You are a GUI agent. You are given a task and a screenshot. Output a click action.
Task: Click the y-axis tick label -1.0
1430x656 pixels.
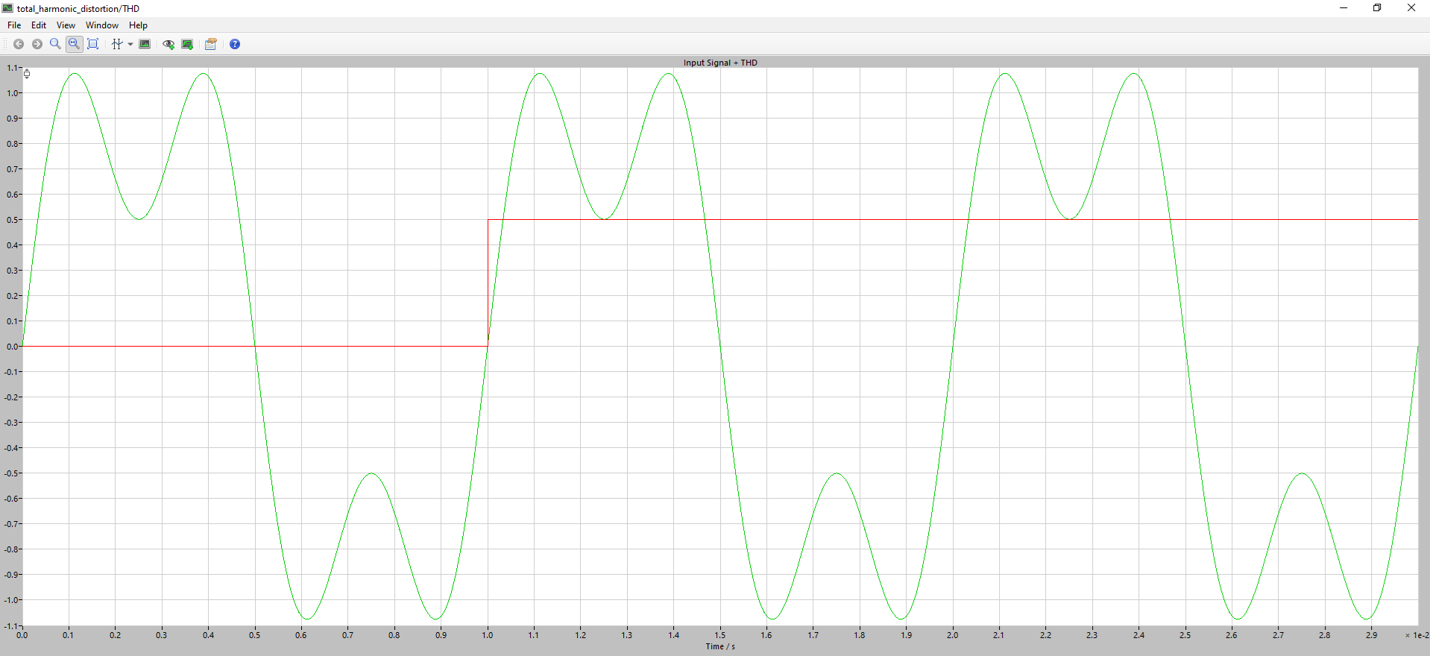11,600
